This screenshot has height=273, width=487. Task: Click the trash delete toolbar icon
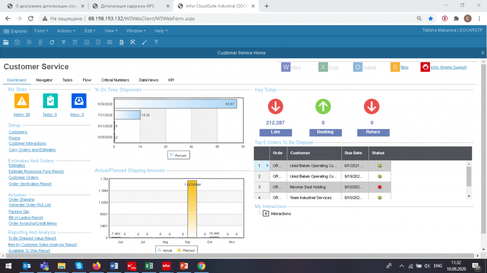point(40,42)
